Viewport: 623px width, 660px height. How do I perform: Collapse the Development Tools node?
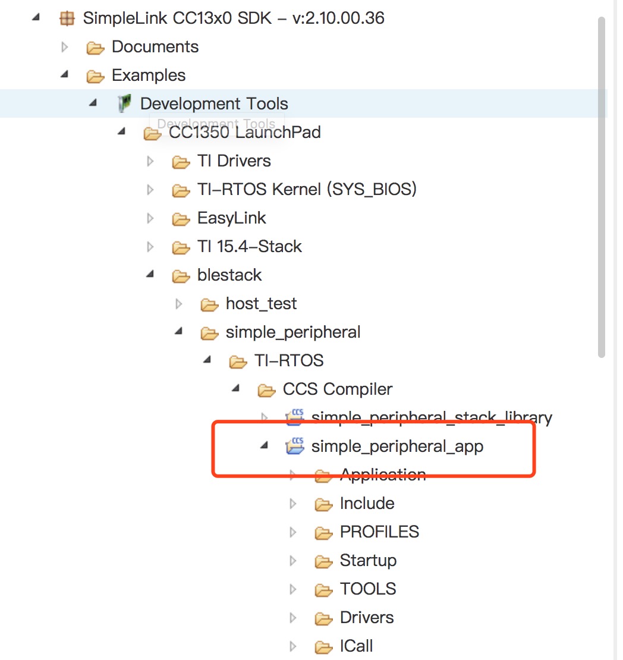click(93, 103)
